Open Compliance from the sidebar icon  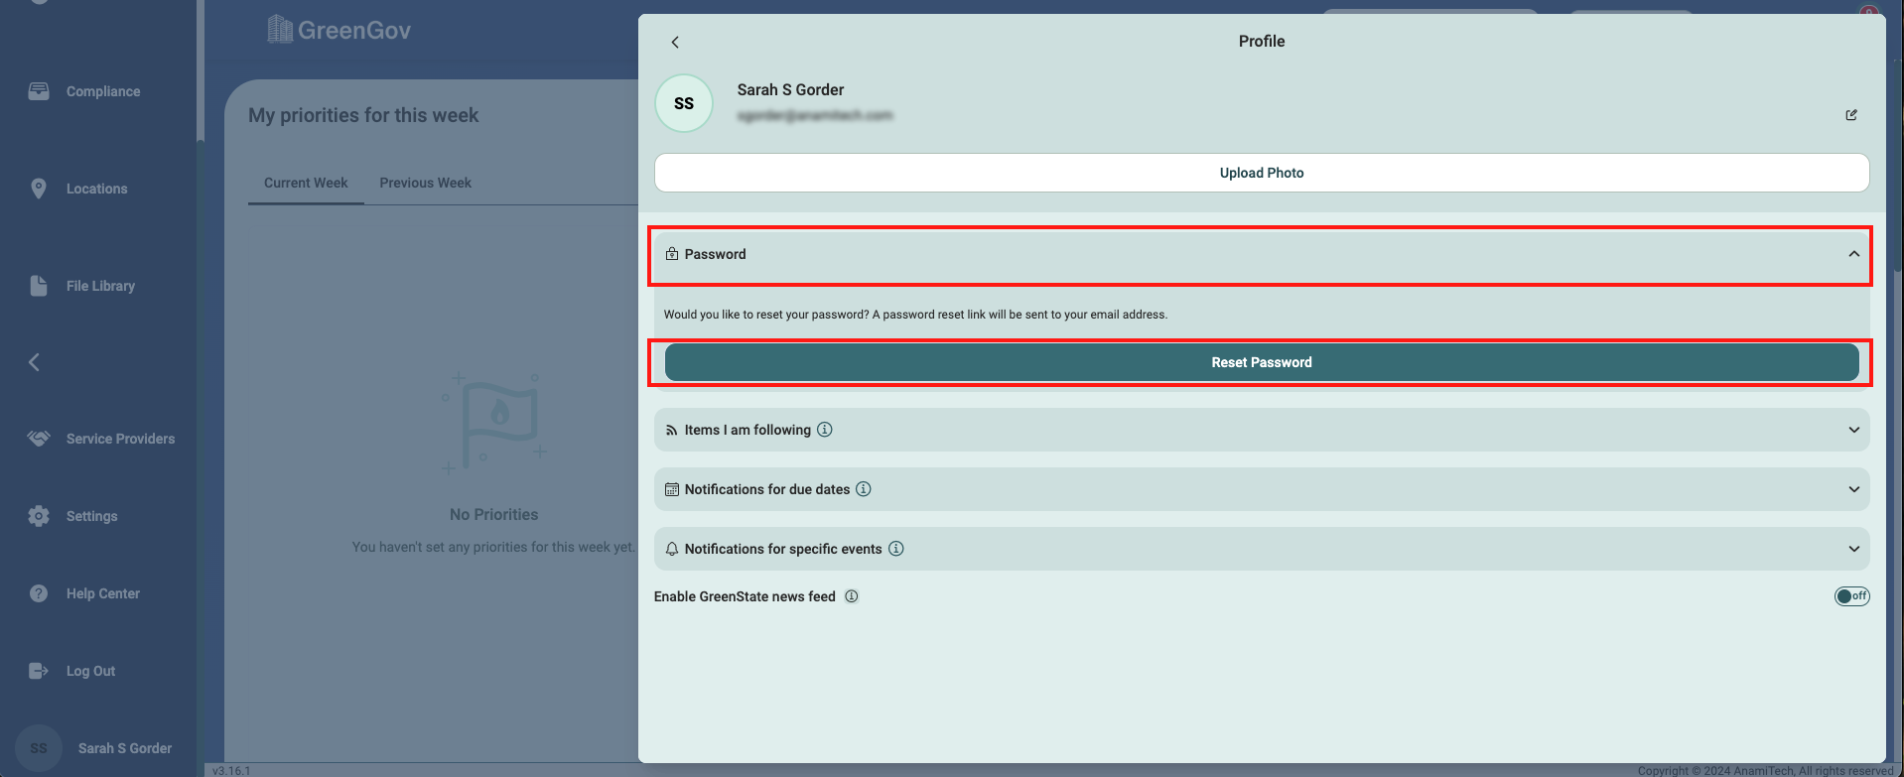click(39, 91)
